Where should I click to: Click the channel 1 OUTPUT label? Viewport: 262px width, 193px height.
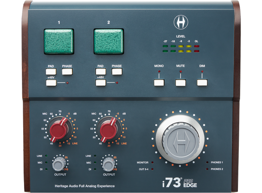coord(60,175)
